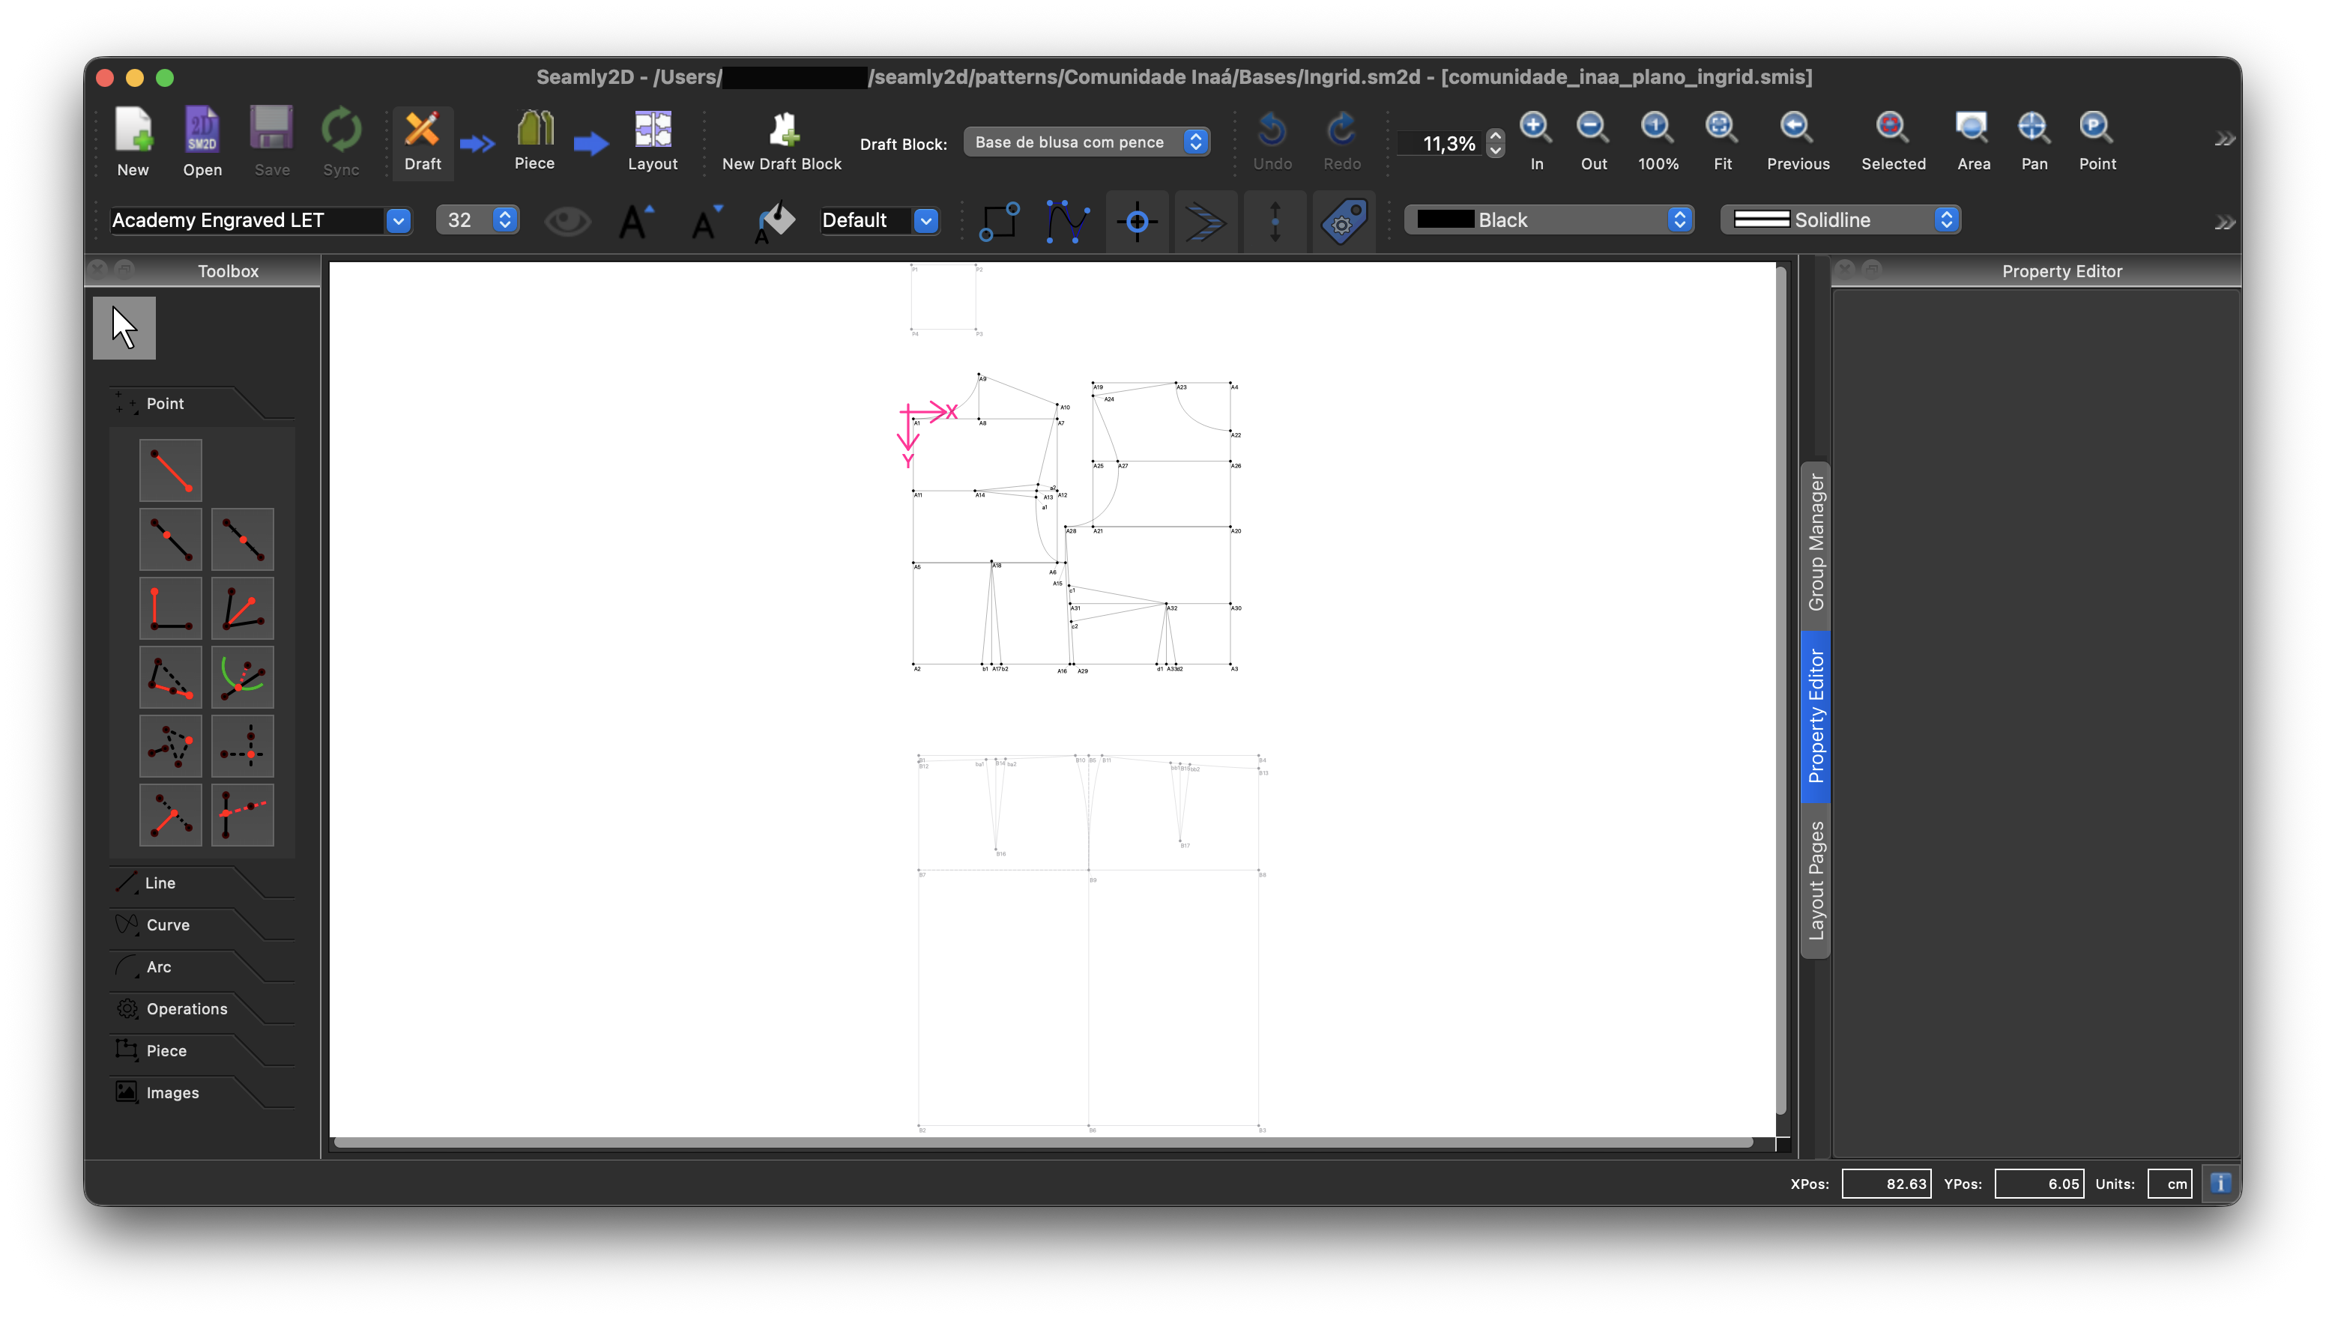Toggle grainline display icon
The width and height of the screenshot is (2326, 1317).
(1275, 221)
